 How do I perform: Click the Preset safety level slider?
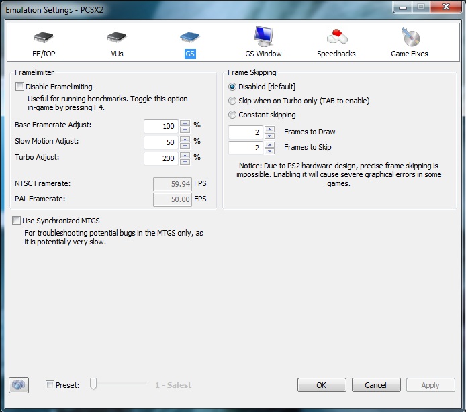[95, 384]
